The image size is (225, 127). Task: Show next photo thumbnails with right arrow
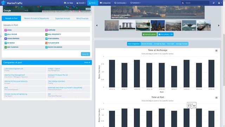tap(219, 25)
